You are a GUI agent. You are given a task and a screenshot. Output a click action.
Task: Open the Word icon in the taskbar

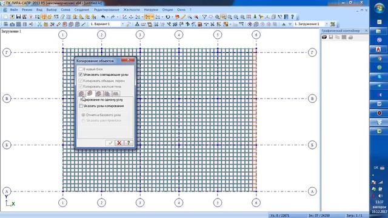pyautogui.click(x=379, y=104)
